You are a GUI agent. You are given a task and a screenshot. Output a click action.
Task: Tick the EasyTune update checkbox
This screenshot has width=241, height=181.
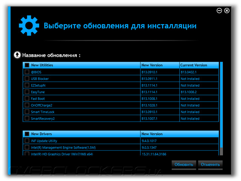pyautogui.click(x=27, y=92)
